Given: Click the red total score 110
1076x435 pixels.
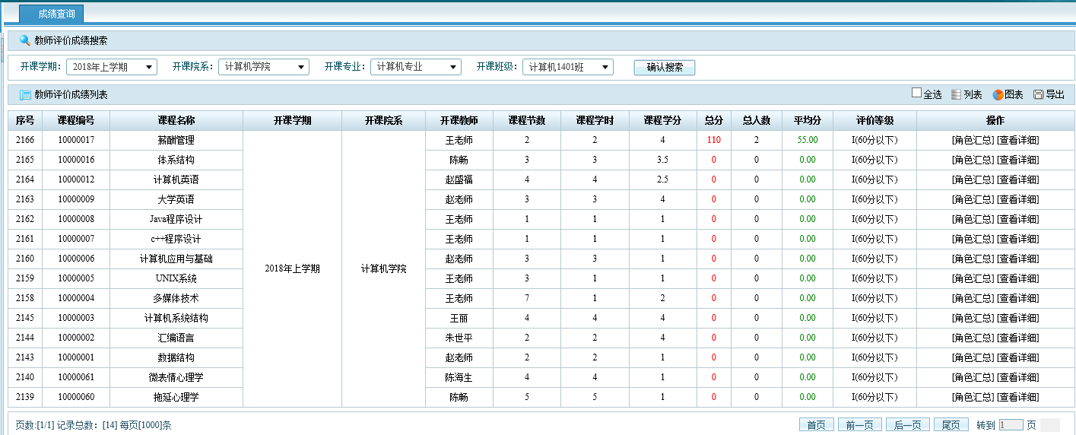Looking at the screenshot, I should click(x=713, y=140).
